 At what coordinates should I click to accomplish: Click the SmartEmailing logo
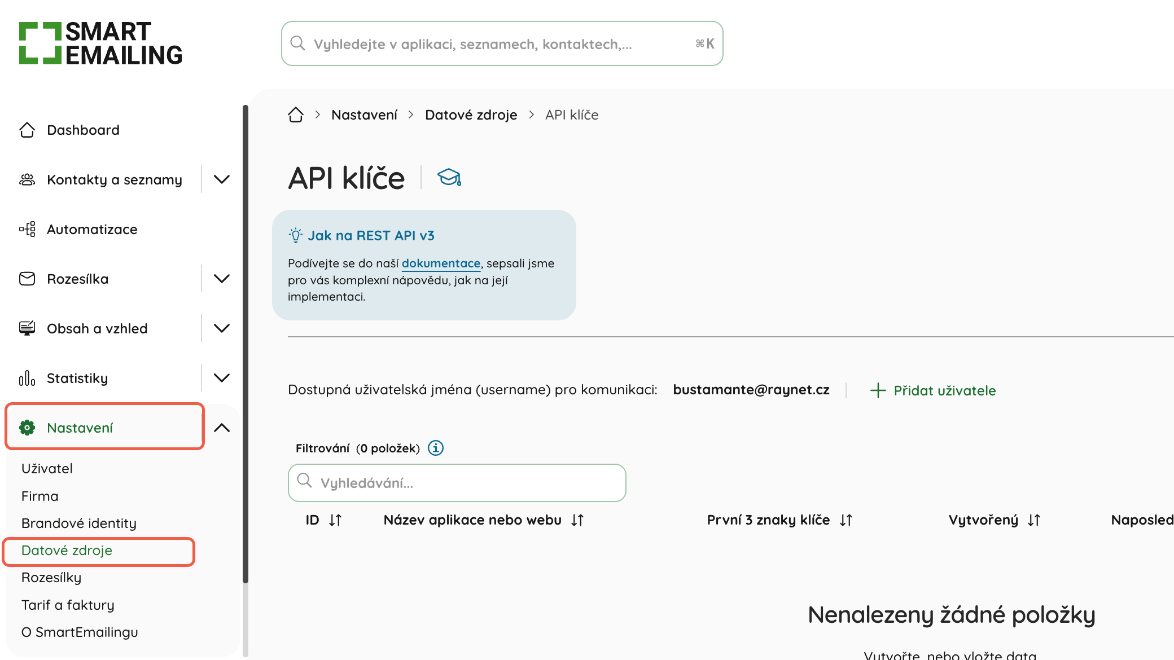pos(100,43)
